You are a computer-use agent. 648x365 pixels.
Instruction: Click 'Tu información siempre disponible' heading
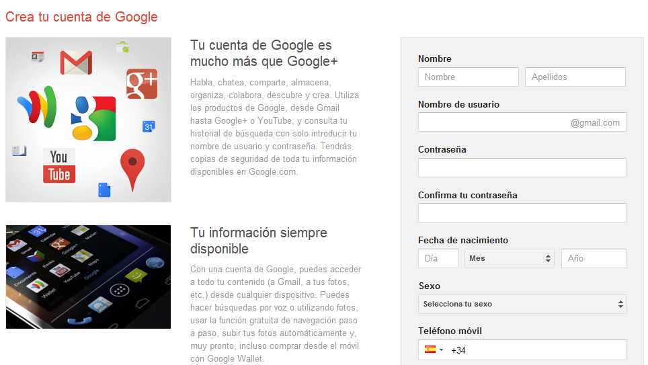pos(258,241)
